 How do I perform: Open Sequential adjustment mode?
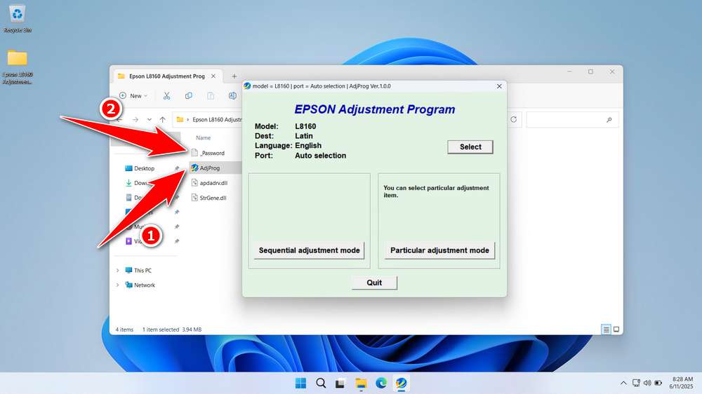click(x=309, y=250)
